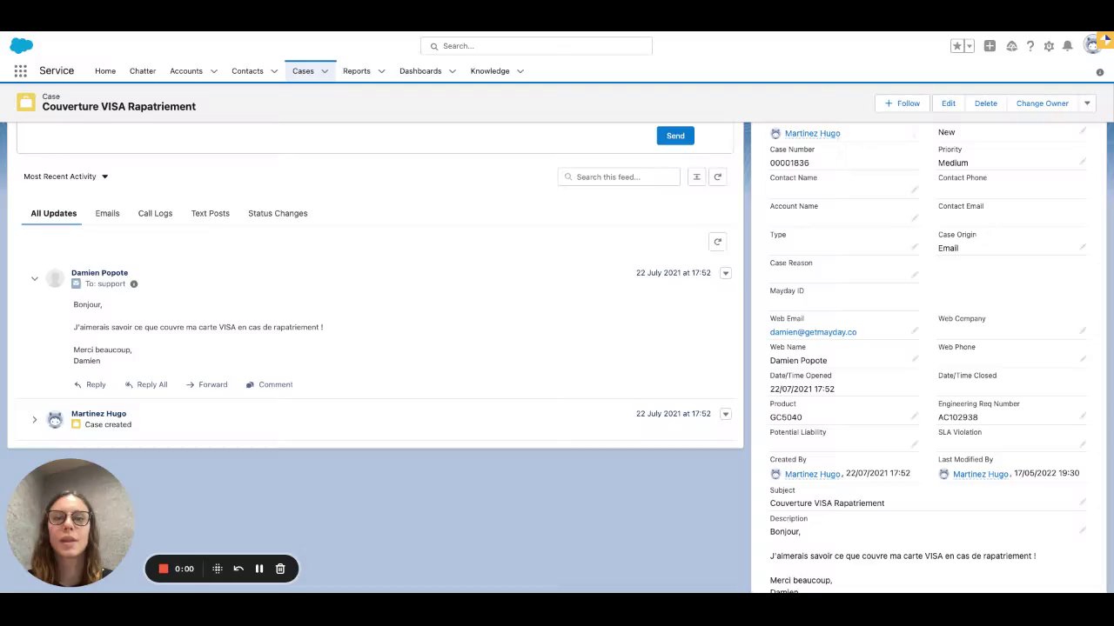Open the Setup gear icon
This screenshot has height=626, width=1114.
tap(1049, 46)
